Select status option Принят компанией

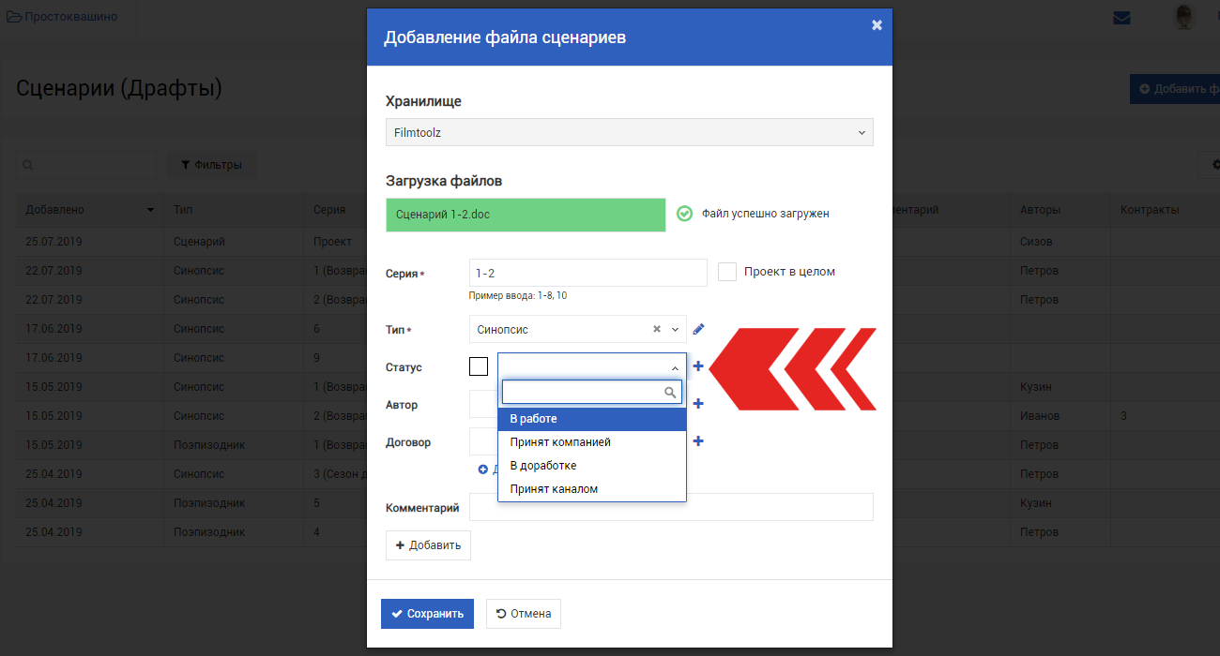[x=592, y=442]
